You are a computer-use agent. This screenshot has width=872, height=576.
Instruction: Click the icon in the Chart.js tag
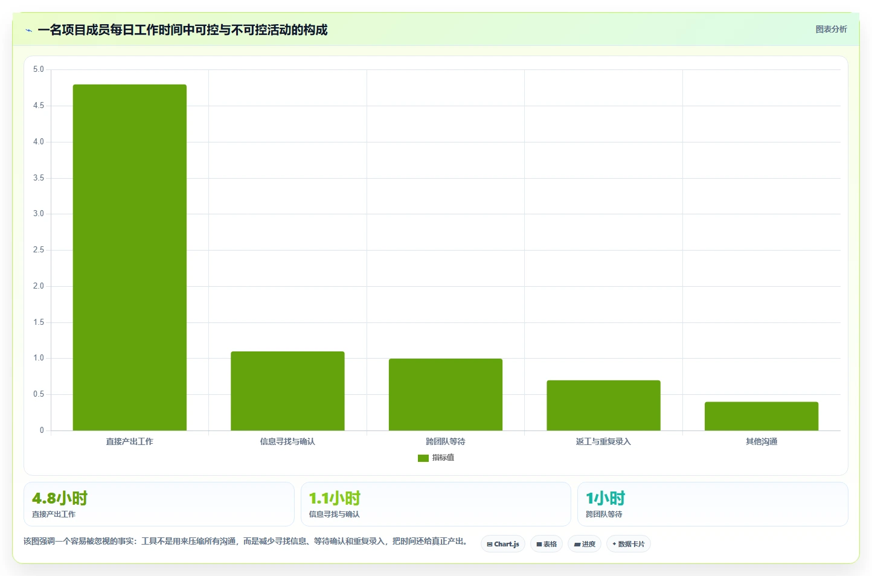(x=490, y=545)
